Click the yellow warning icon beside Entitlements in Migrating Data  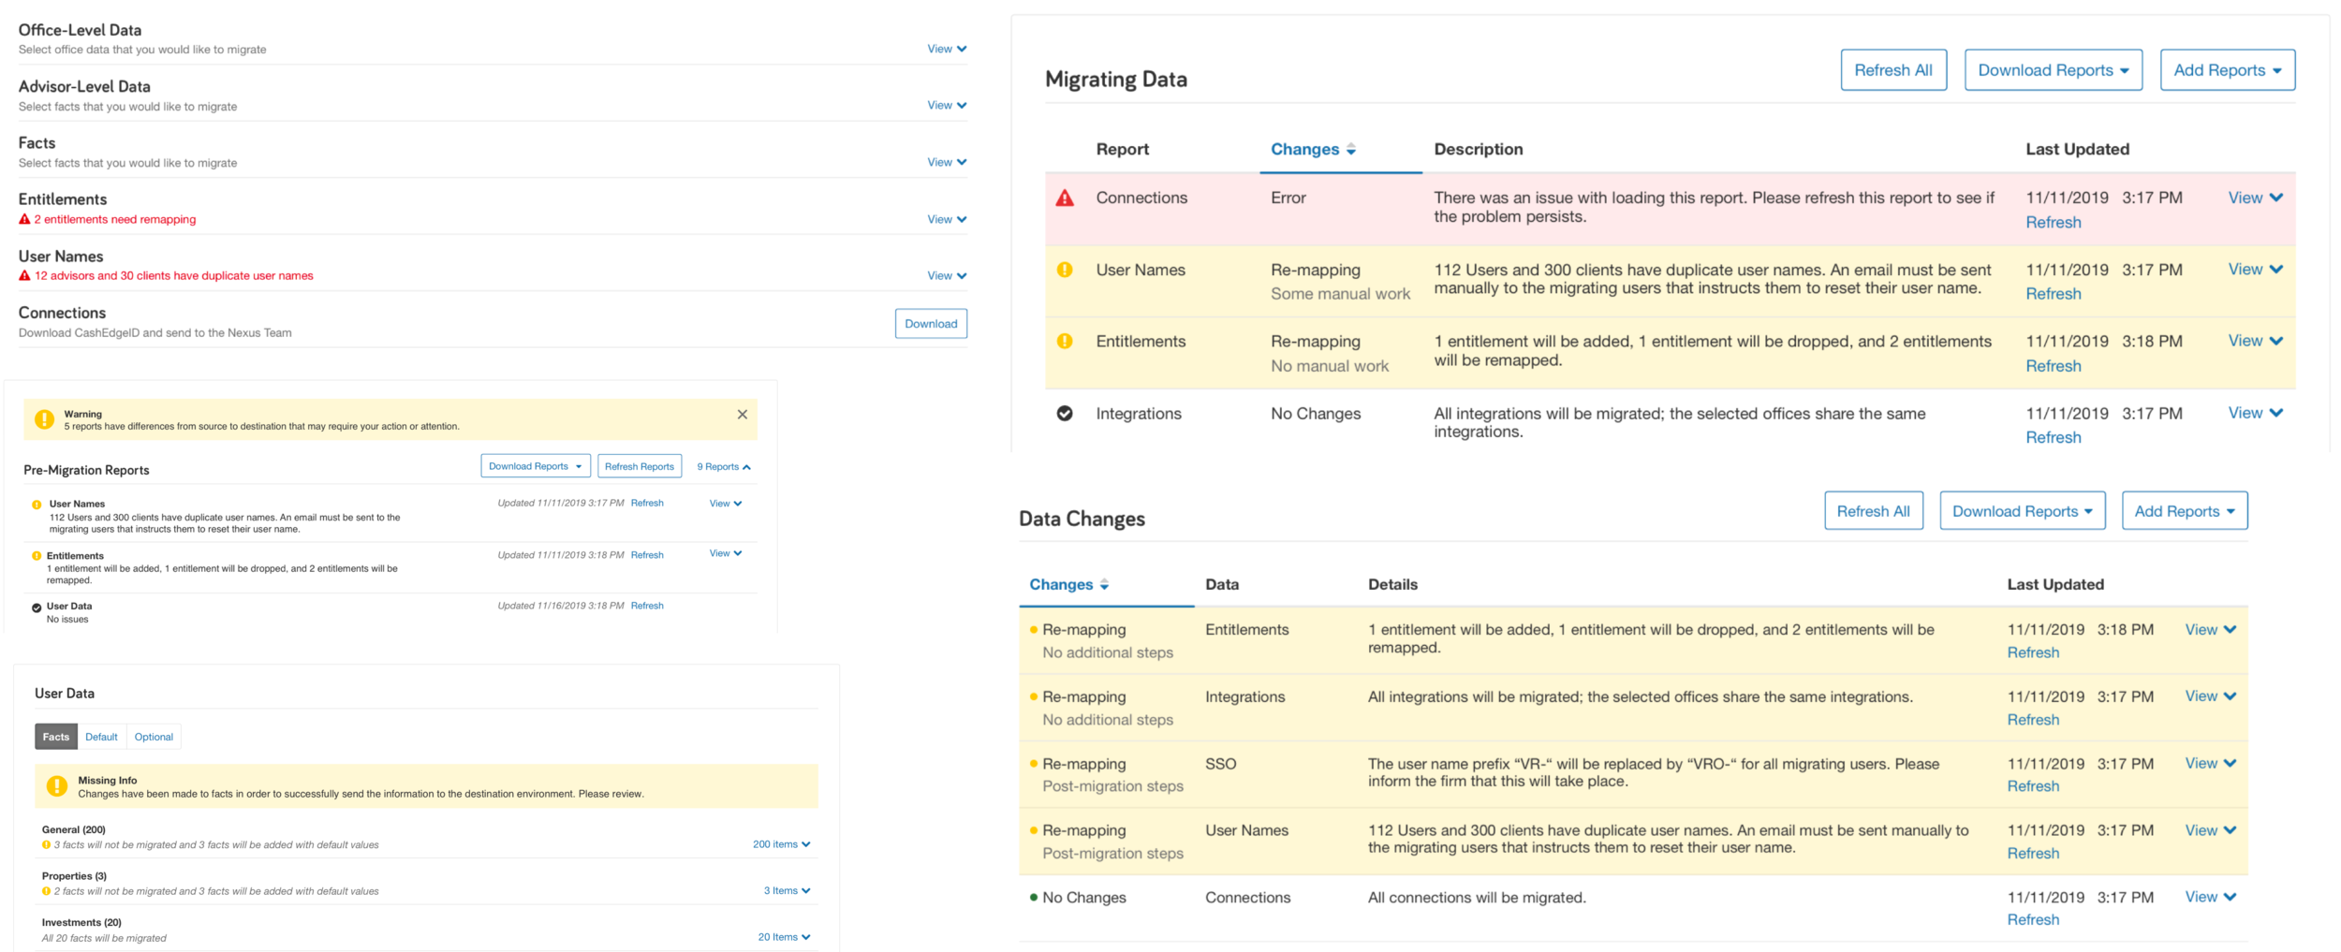(x=1065, y=341)
